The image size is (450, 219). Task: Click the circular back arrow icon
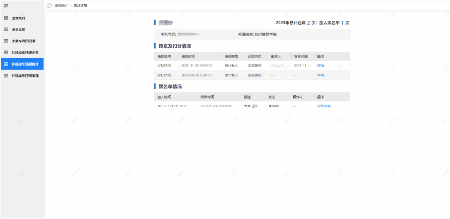click(49, 5)
